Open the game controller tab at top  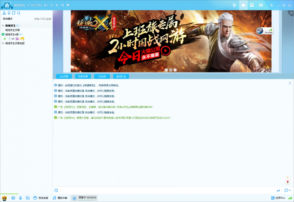(x=261, y=5)
